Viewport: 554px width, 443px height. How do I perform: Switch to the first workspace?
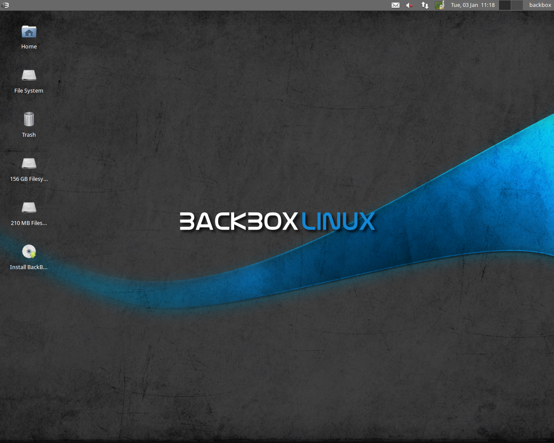(x=505, y=5)
